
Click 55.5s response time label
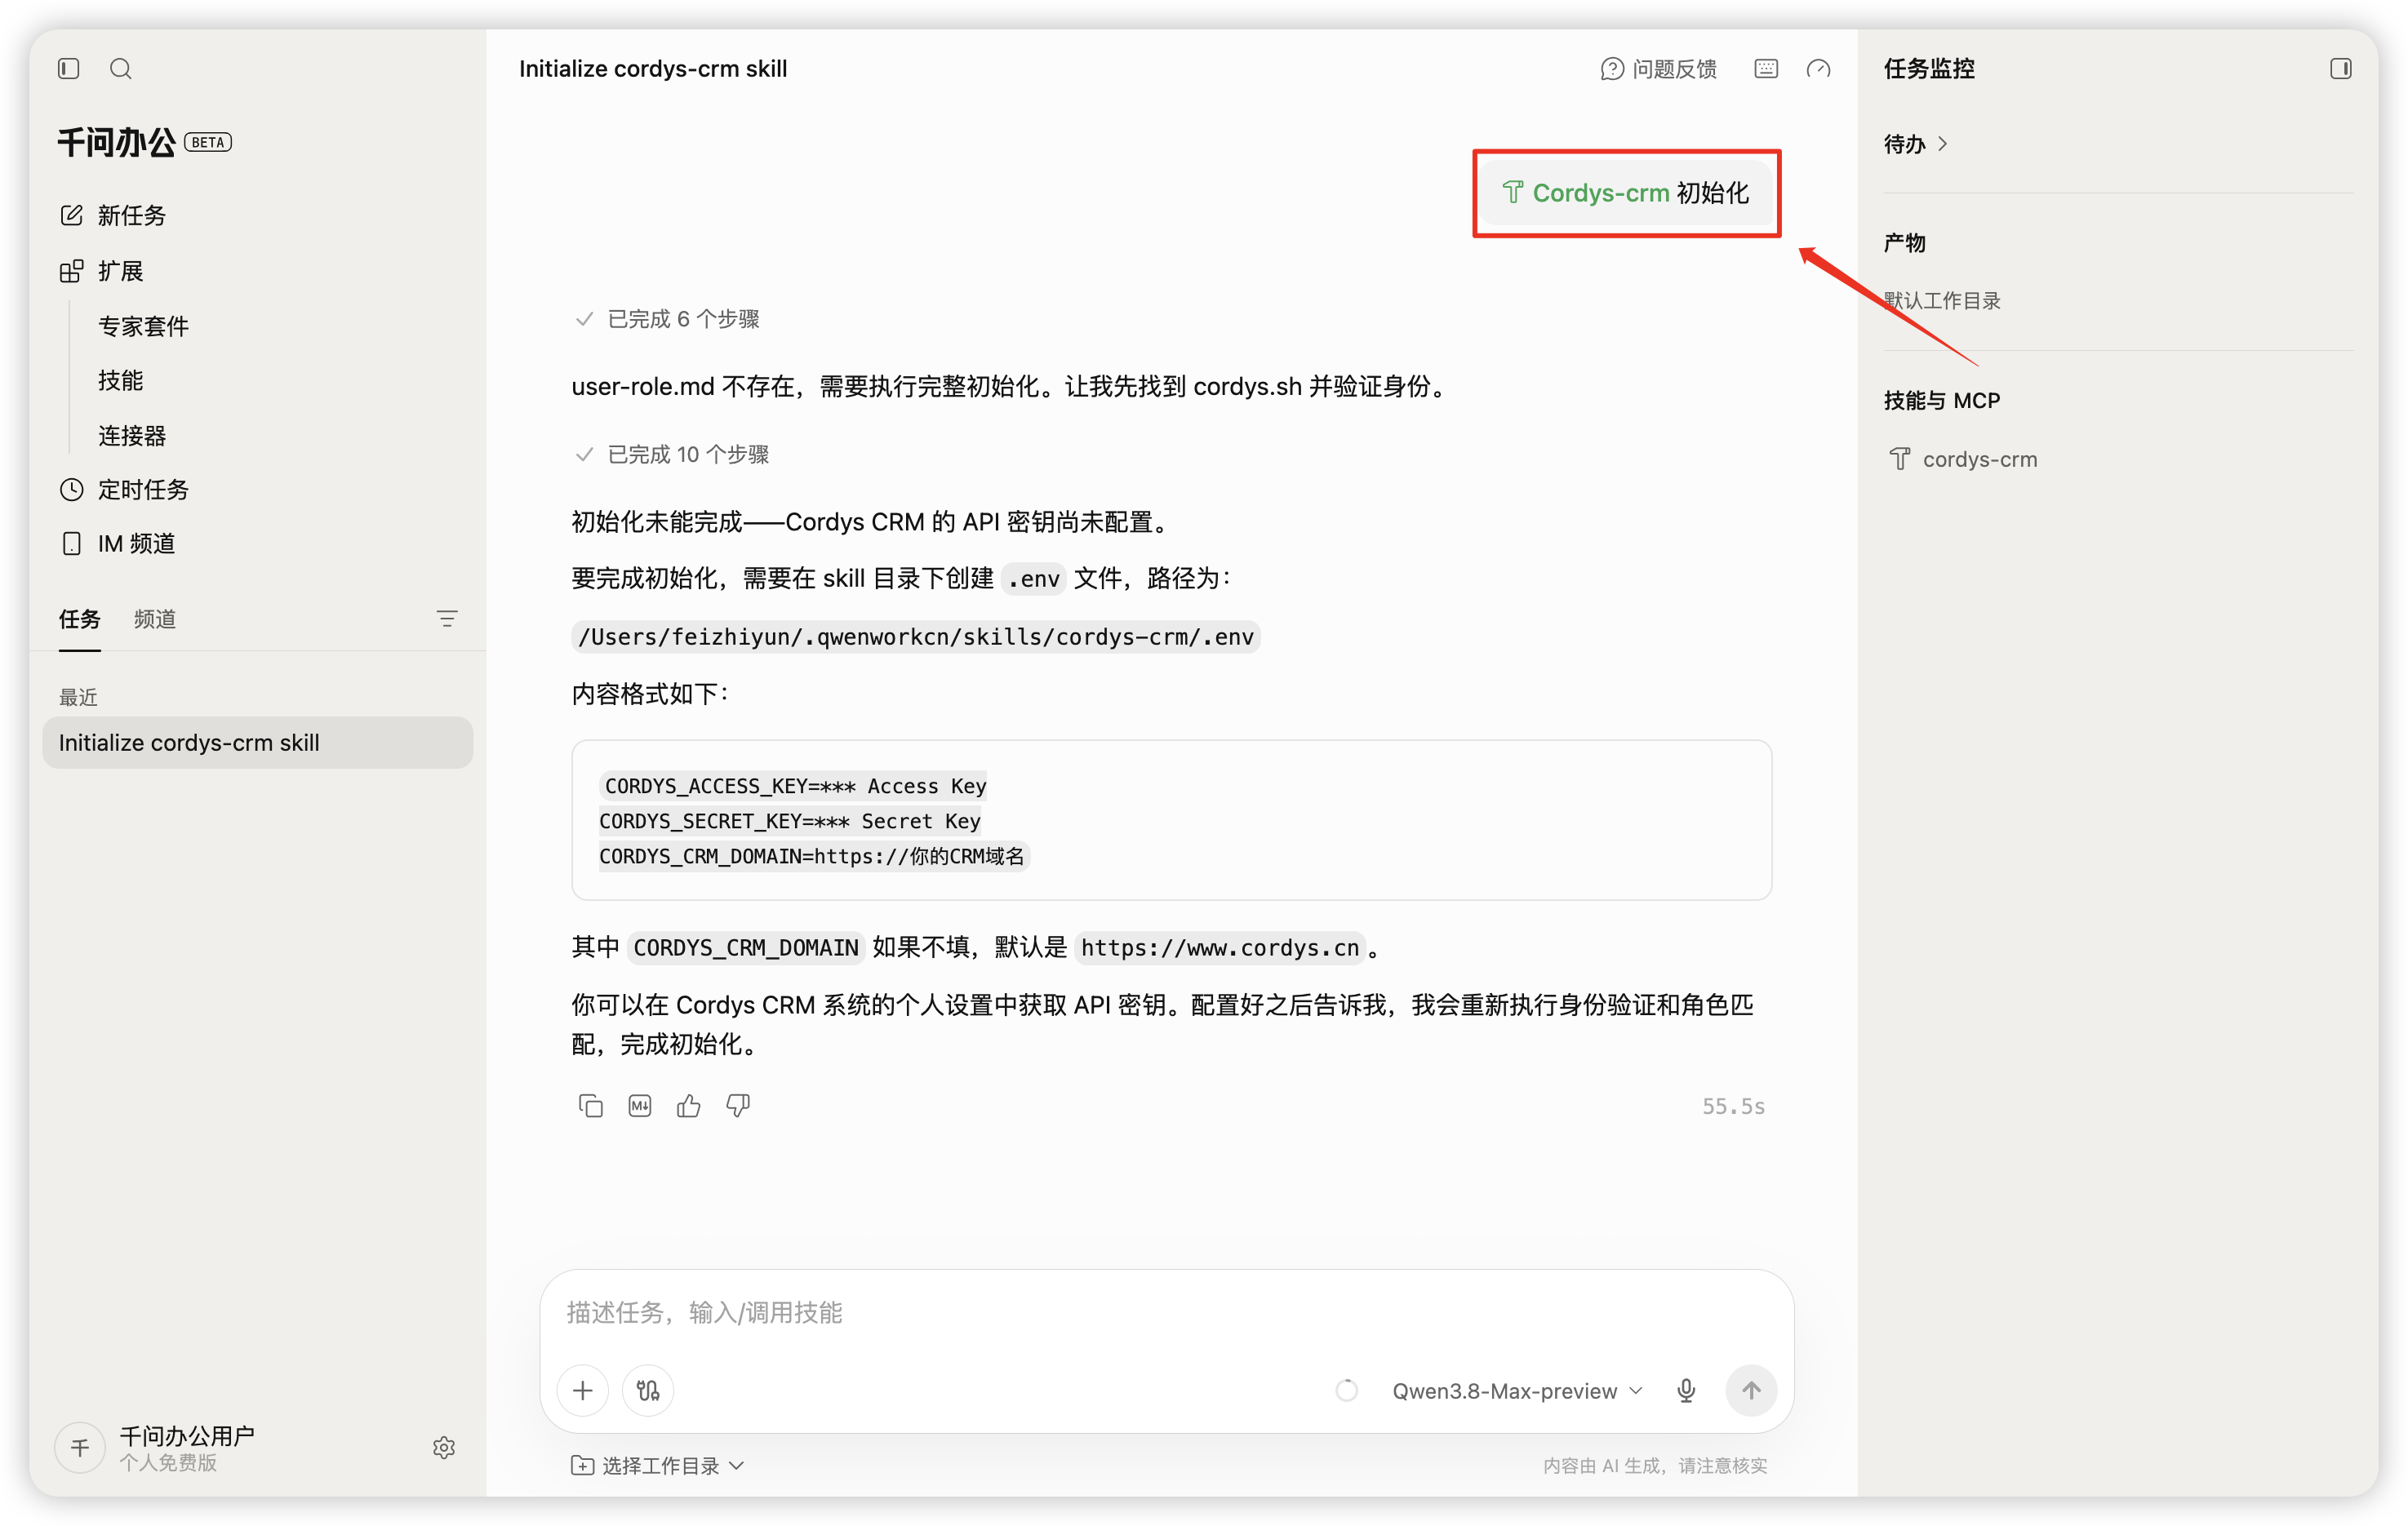tap(1734, 1106)
